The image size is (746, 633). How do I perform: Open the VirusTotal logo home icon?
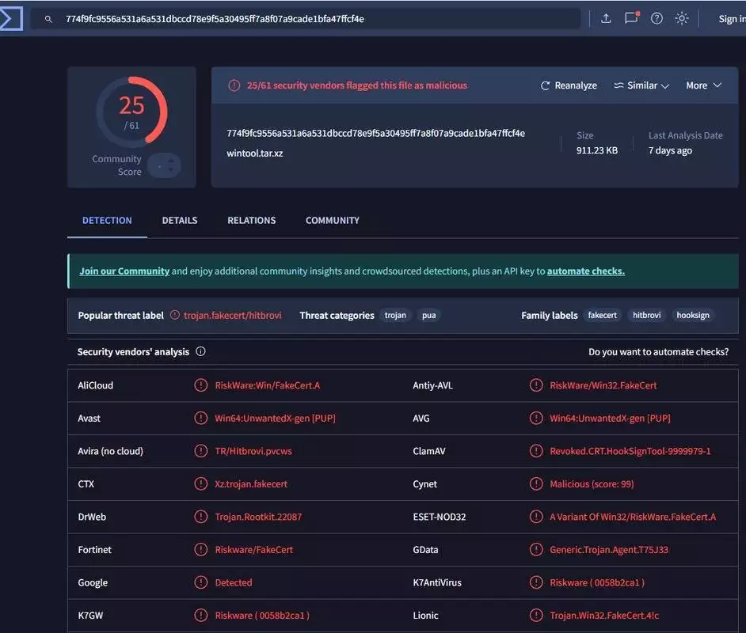[x=11, y=18]
